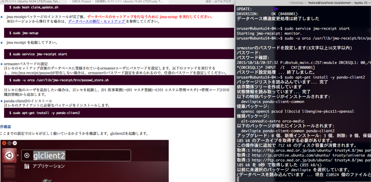Click the byobu terminal window title bar
Viewport: 371px width, 182px height.
click(x=304, y=3)
